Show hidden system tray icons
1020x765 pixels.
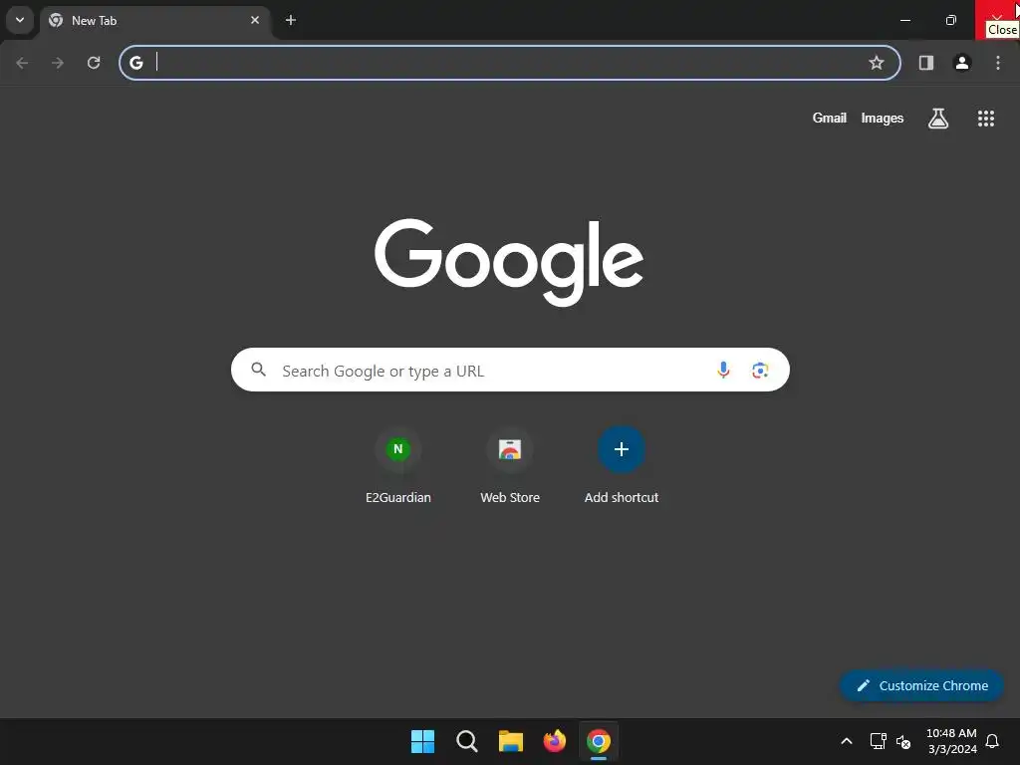[x=847, y=741]
